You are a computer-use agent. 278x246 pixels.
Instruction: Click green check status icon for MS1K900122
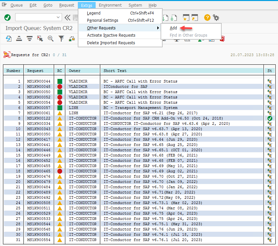tap(270, 119)
